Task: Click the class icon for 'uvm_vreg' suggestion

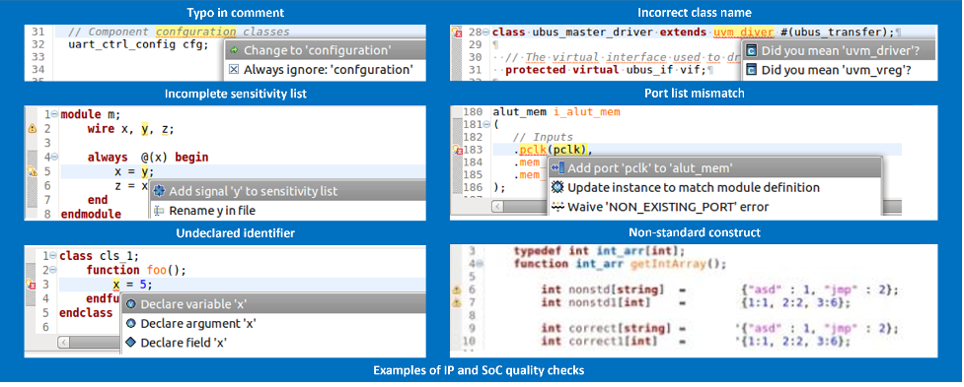Action: (x=751, y=70)
